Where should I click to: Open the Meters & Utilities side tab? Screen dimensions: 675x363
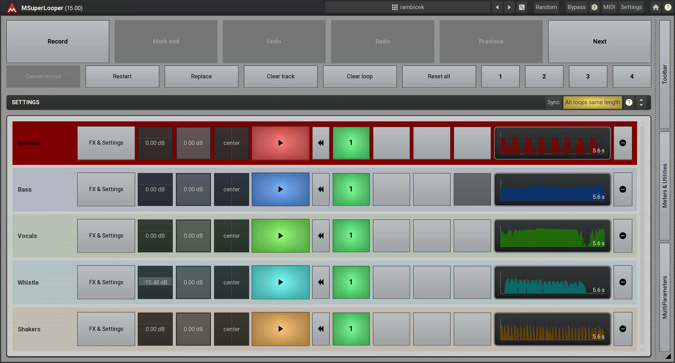click(665, 186)
